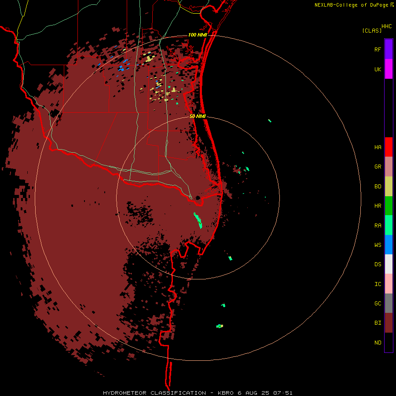Click the IC legend label

[x=378, y=284]
